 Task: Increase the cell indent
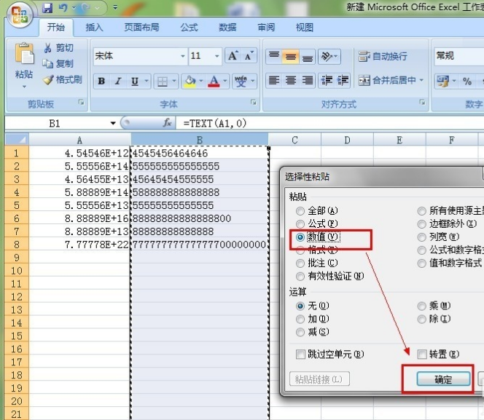coord(343,81)
